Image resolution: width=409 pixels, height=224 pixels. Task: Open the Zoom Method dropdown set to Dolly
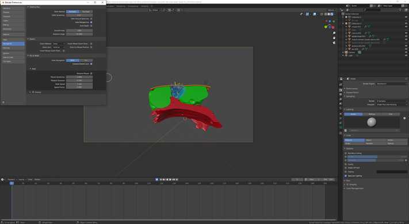(x=59, y=44)
